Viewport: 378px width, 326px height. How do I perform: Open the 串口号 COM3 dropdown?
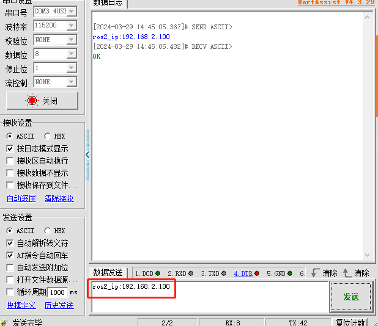click(72, 12)
